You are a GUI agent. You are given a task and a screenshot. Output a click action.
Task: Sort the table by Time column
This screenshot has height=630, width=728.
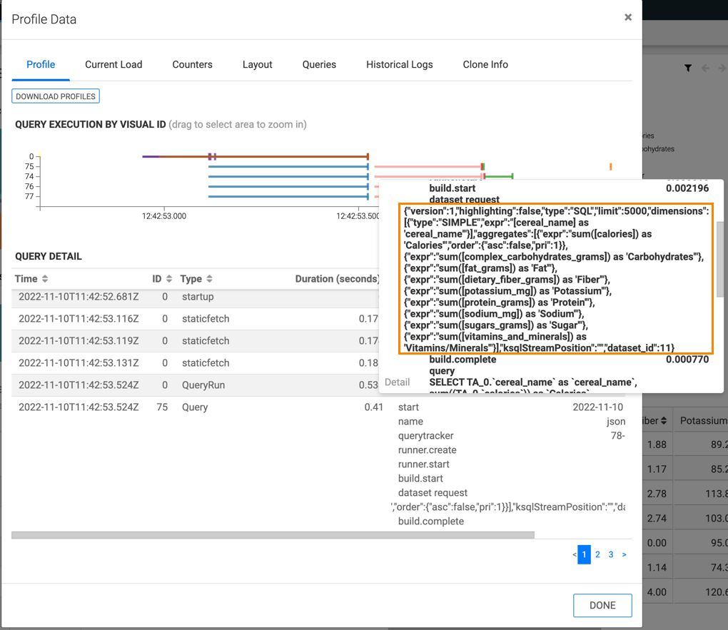click(45, 279)
